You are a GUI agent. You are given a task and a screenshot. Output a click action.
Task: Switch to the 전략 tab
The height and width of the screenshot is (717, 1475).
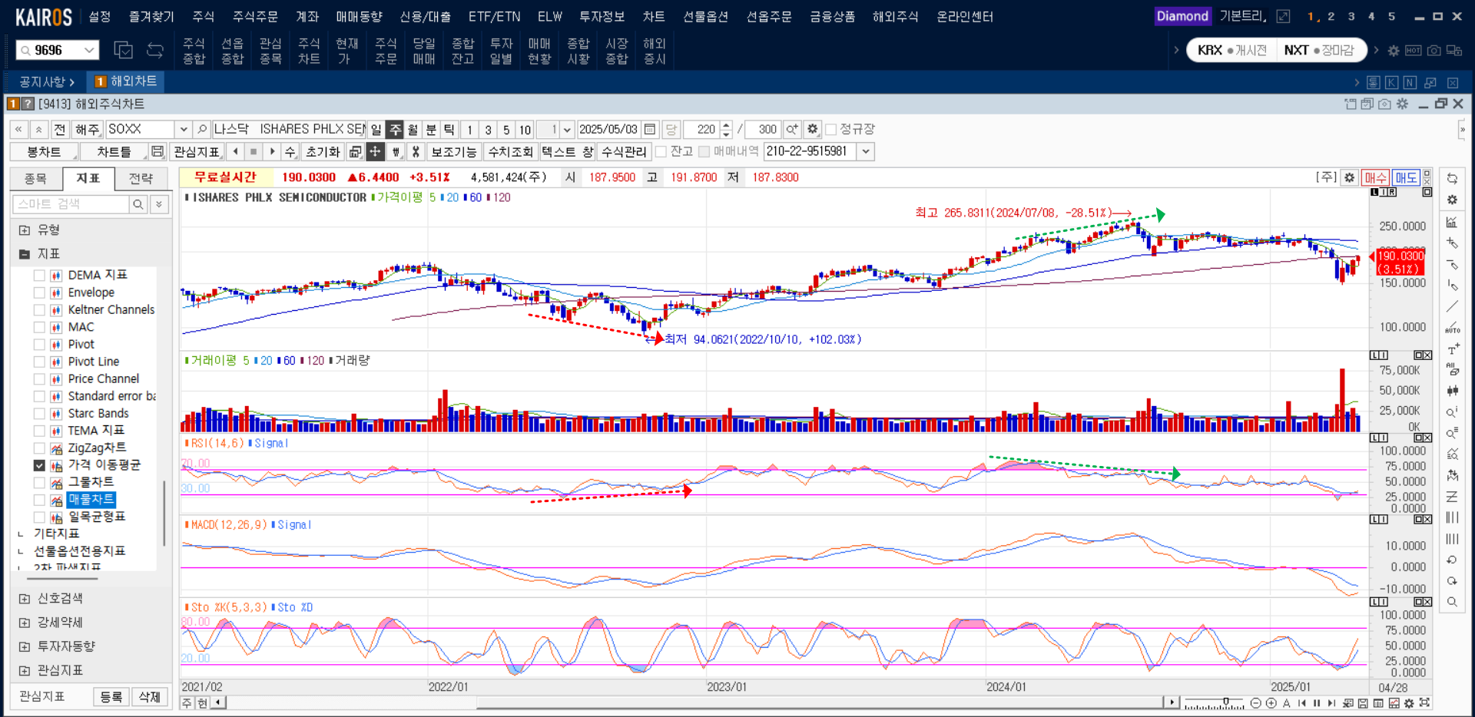pyautogui.click(x=141, y=178)
